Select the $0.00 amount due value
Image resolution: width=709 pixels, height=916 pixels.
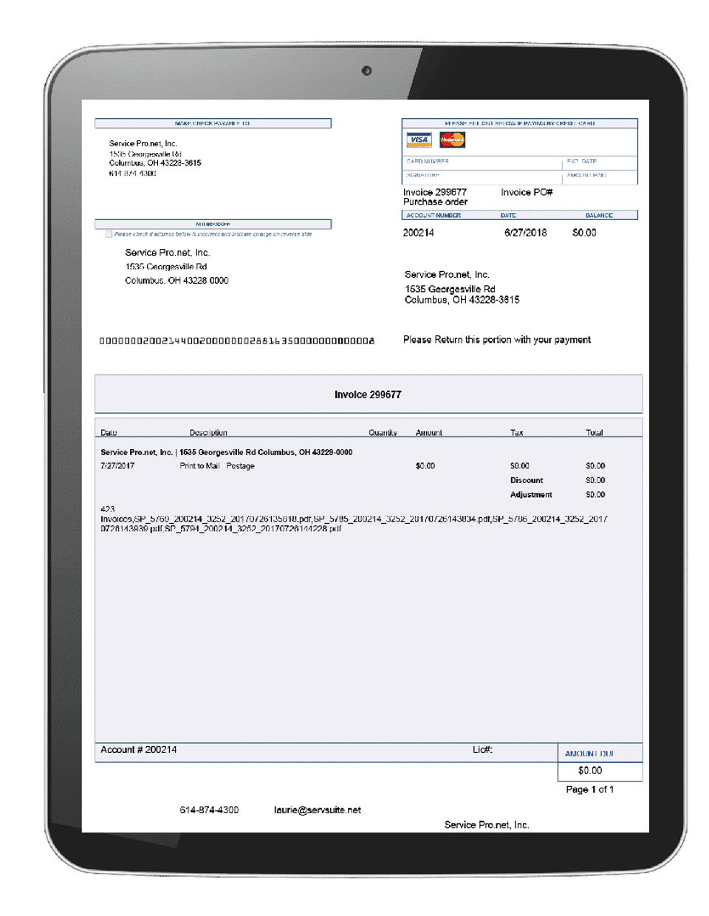(590, 770)
